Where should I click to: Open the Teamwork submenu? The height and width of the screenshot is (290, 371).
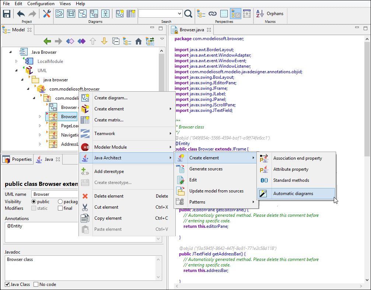[x=127, y=134]
